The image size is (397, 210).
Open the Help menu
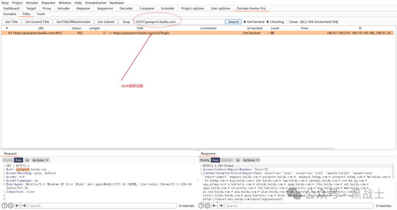coord(78,3)
